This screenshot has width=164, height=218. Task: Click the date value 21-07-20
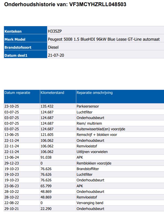click(x=56, y=55)
